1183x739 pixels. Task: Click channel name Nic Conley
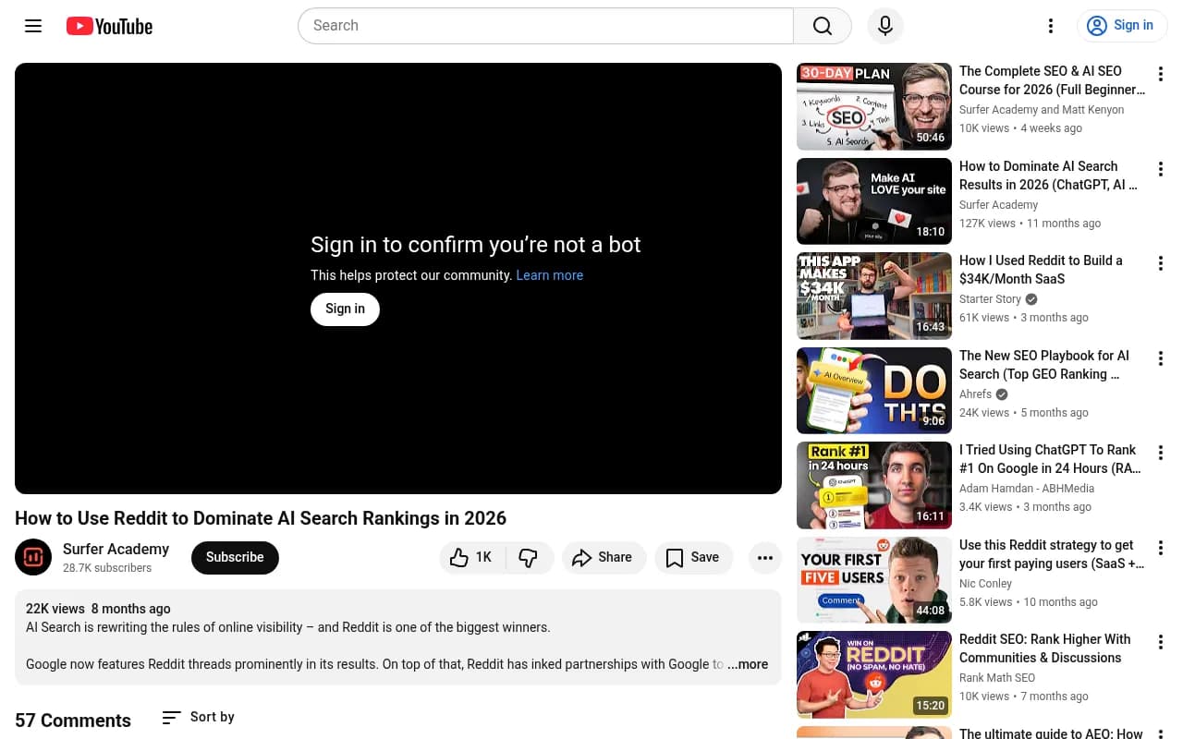pyautogui.click(x=985, y=584)
